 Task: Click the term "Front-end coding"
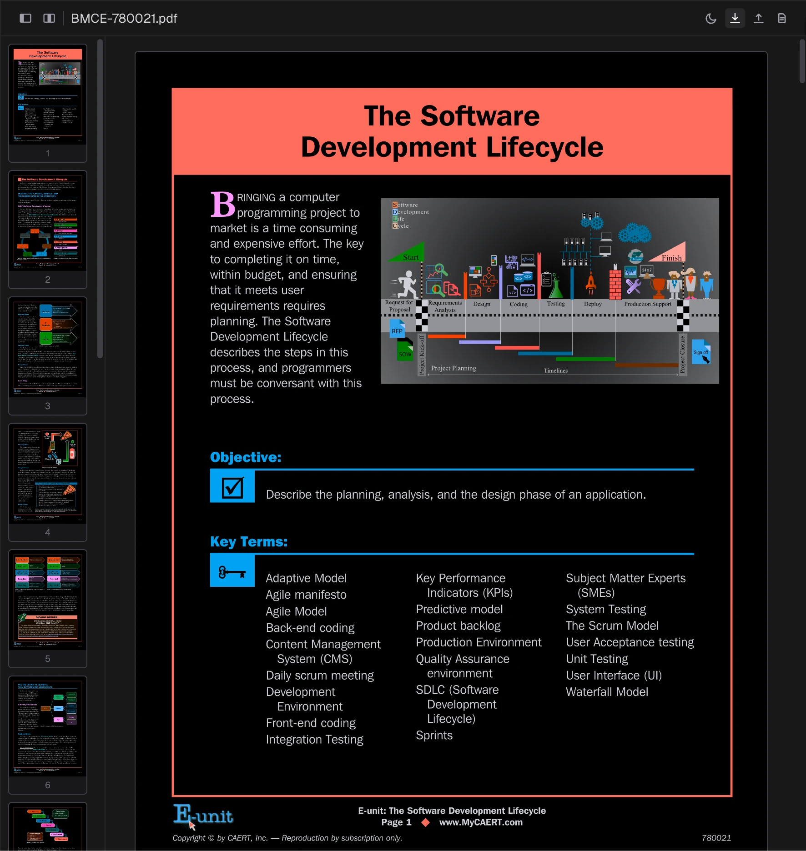point(311,723)
